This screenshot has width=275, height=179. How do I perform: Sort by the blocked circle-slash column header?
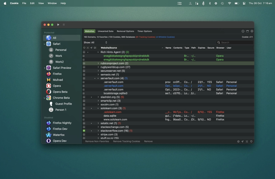point(95,48)
